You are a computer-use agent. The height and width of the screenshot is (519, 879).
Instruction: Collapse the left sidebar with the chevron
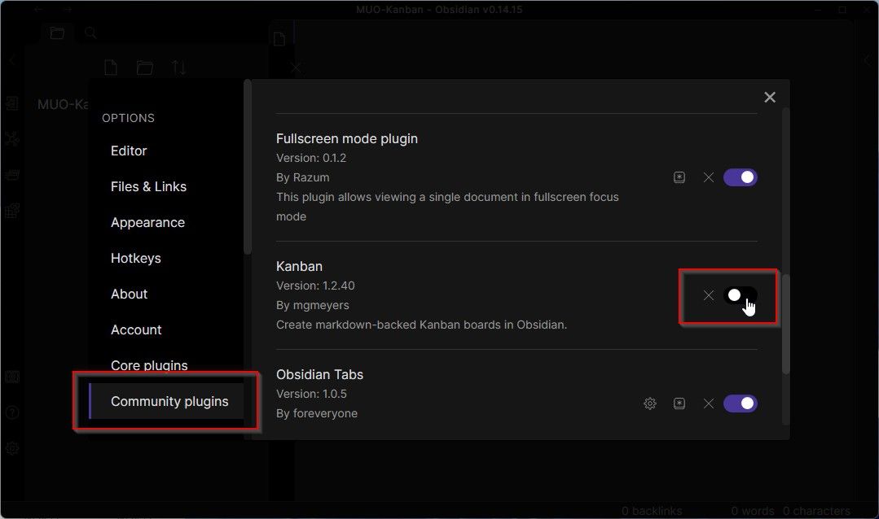[11, 59]
